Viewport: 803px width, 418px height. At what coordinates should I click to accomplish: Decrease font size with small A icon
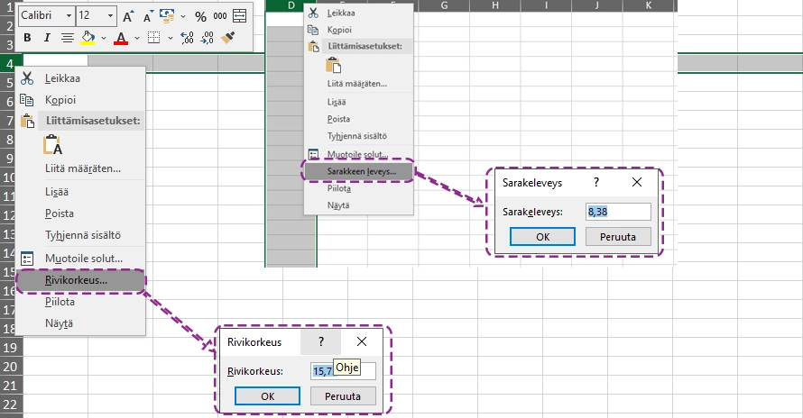(x=146, y=16)
